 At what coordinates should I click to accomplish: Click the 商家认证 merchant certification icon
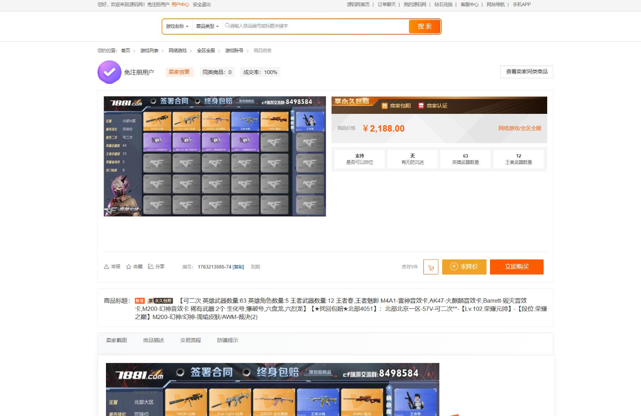pos(421,106)
